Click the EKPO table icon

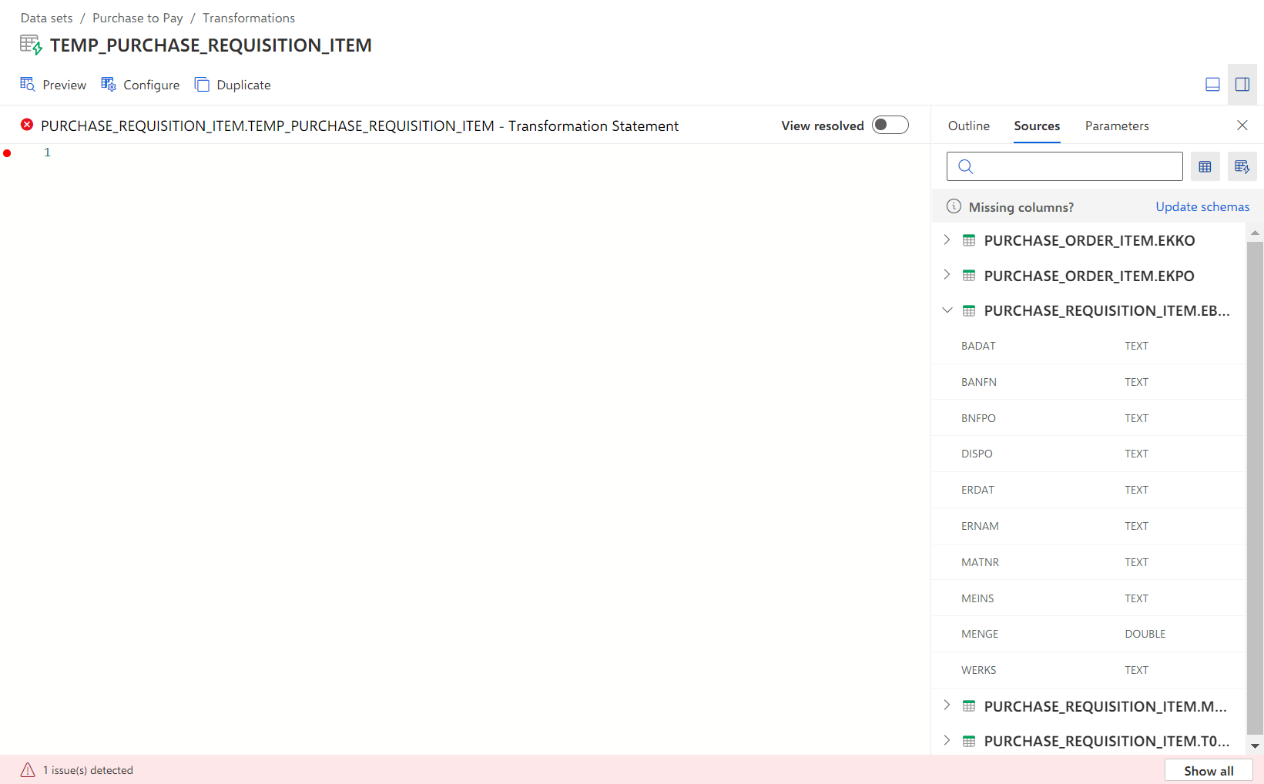(969, 275)
